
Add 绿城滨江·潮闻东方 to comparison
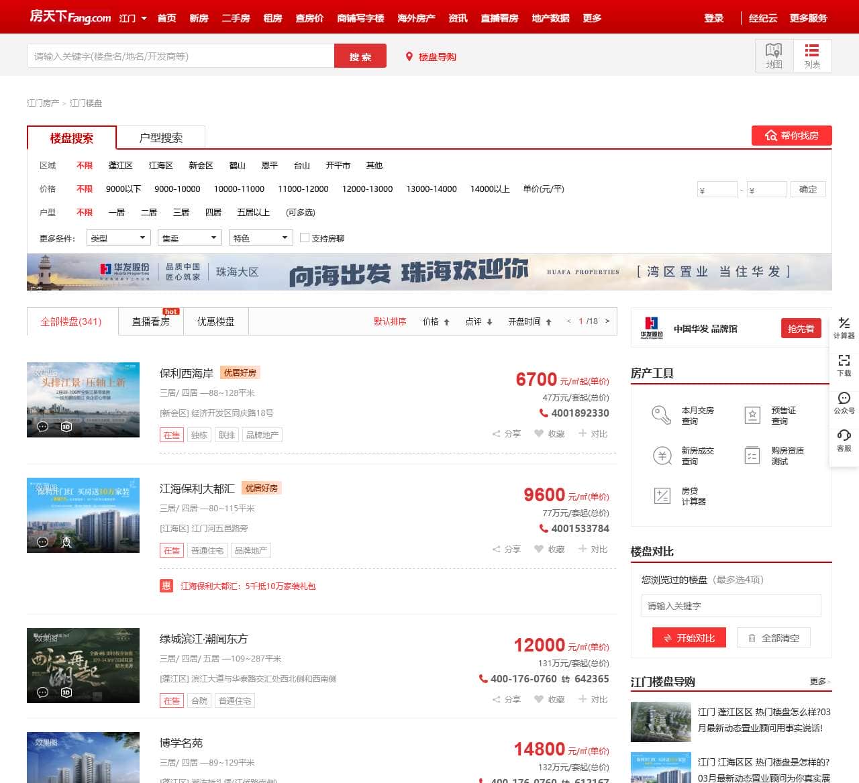[x=593, y=699]
